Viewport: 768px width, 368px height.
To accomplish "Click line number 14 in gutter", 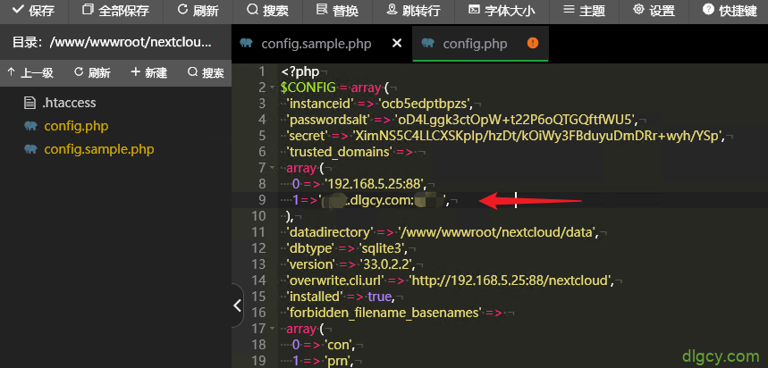I will (x=258, y=280).
